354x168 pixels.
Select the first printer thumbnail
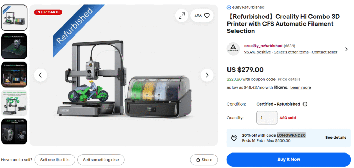pyautogui.click(x=14, y=18)
